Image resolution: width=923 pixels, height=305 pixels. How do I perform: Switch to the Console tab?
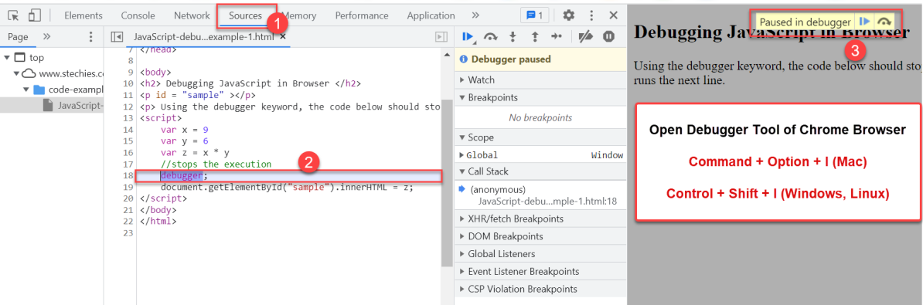click(138, 16)
